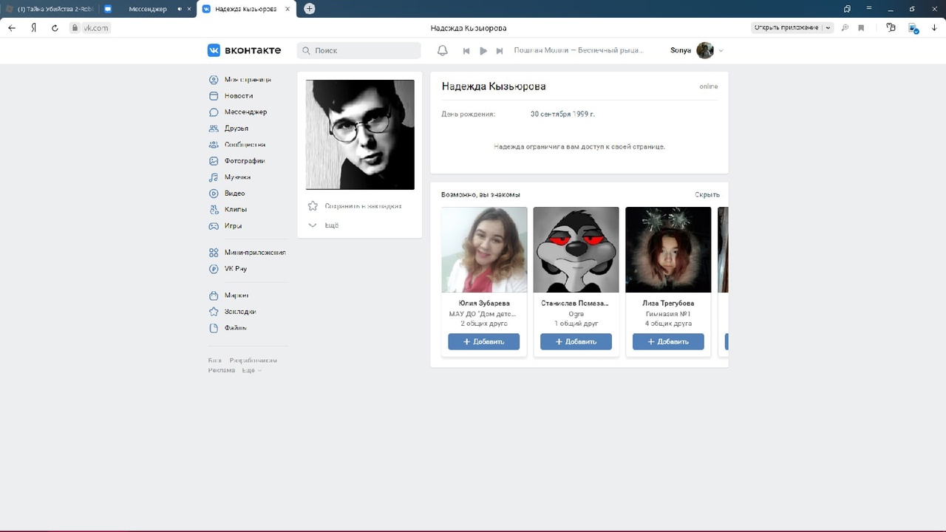Open VK Pay in sidebar

235,269
